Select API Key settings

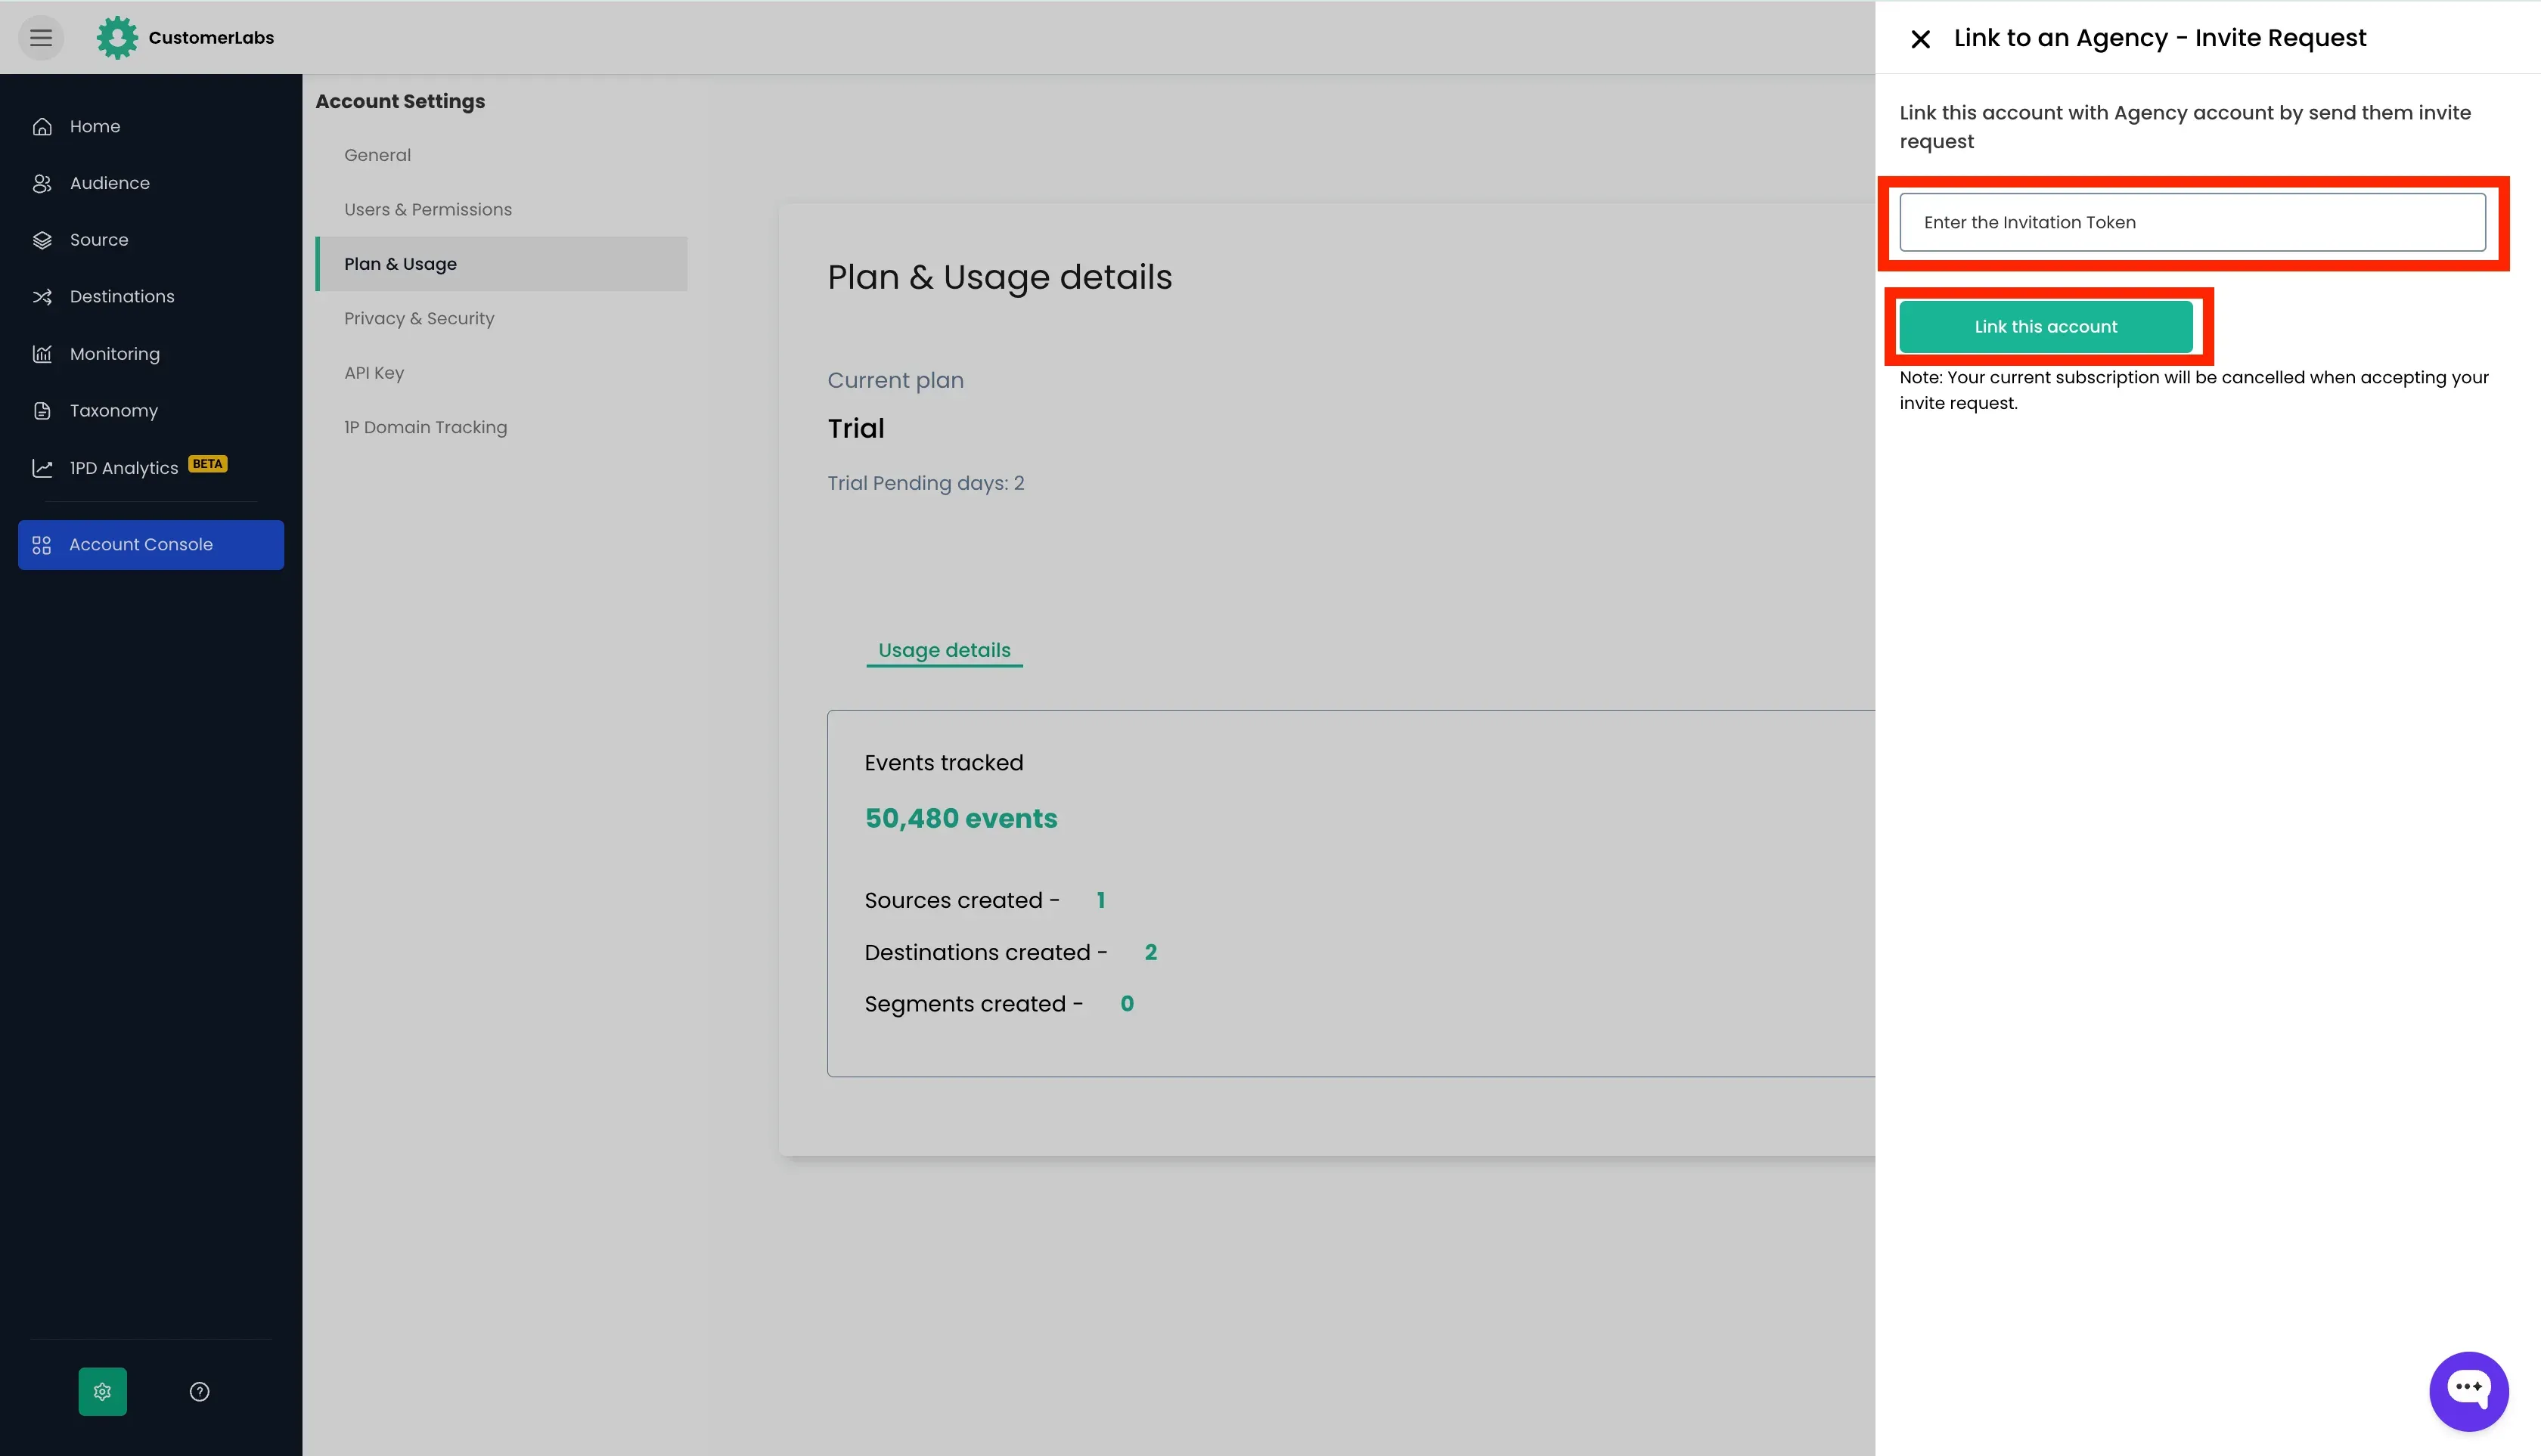[x=374, y=373]
